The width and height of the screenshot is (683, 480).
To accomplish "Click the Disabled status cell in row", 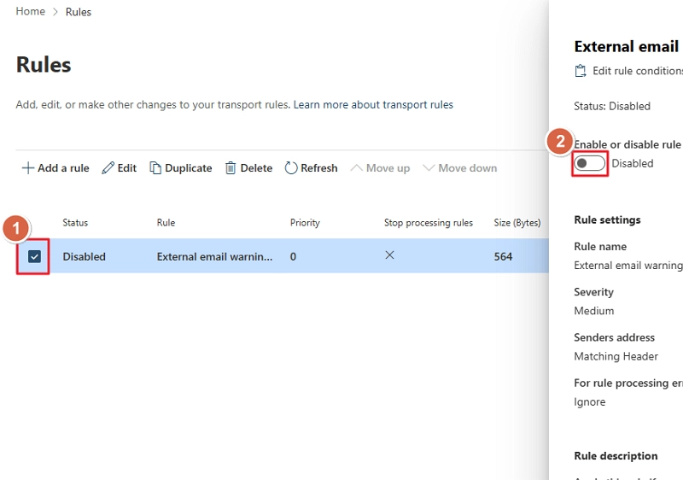I will point(84,256).
